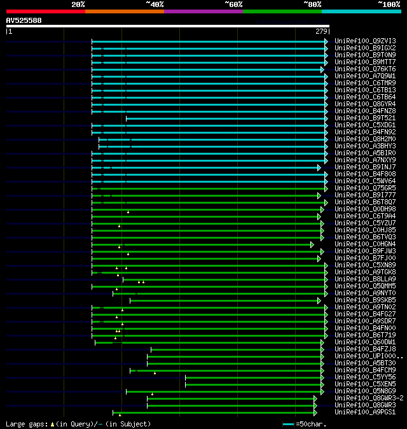Screen dimensions: 407x429
Task: Click the UniRef100_Q60DW1 label
Action: pyautogui.click(x=365, y=342)
